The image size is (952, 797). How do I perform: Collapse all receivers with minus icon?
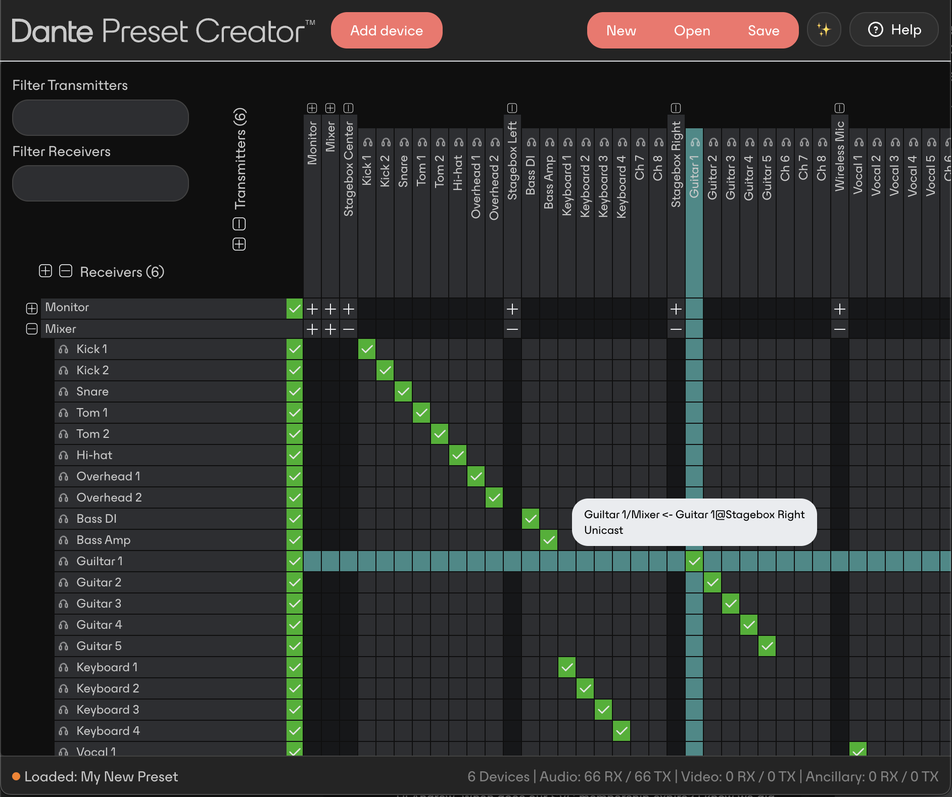point(66,271)
